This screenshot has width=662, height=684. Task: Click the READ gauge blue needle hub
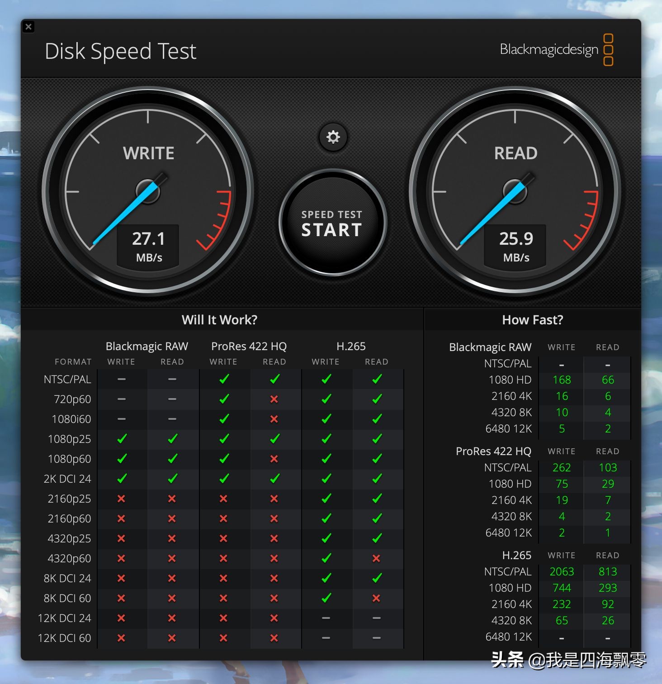coord(515,191)
